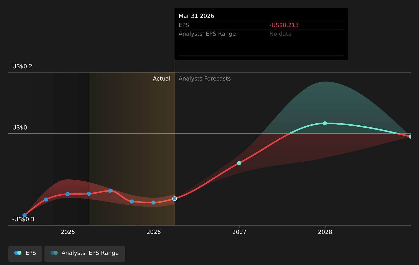
Task: Click the 2027 x-axis label
Action: pyautogui.click(x=239, y=232)
